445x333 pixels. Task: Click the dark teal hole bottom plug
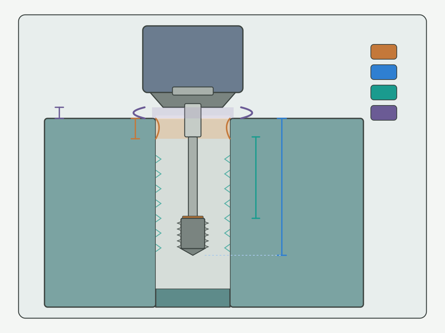pyautogui.click(x=193, y=298)
